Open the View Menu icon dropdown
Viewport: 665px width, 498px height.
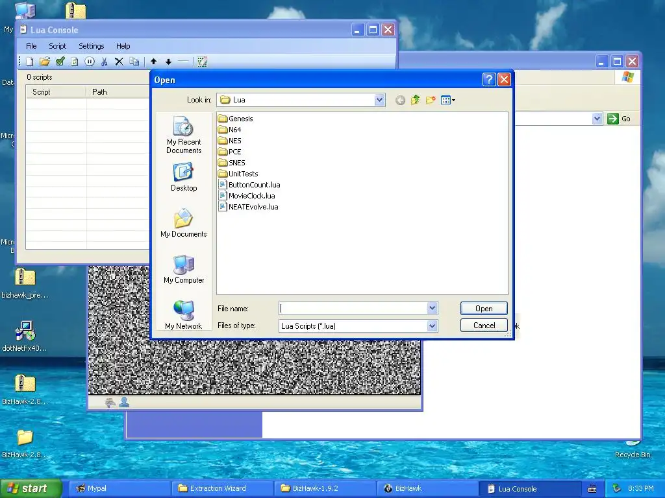pos(447,101)
